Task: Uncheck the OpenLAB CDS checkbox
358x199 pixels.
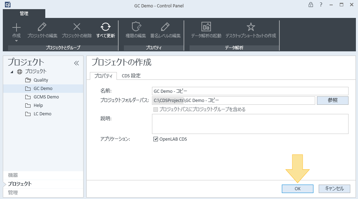Action: [x=156, y=139]
